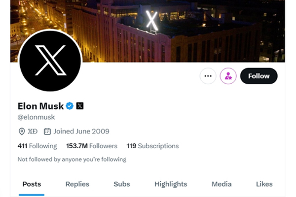Image resolution: width=296 pixels, height=197 pixels.
Task: Switch to the Replies tab
Action: click(77, 184)
